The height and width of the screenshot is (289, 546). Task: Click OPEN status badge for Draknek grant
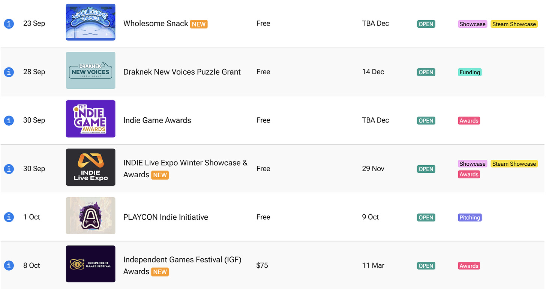point(426,72)
